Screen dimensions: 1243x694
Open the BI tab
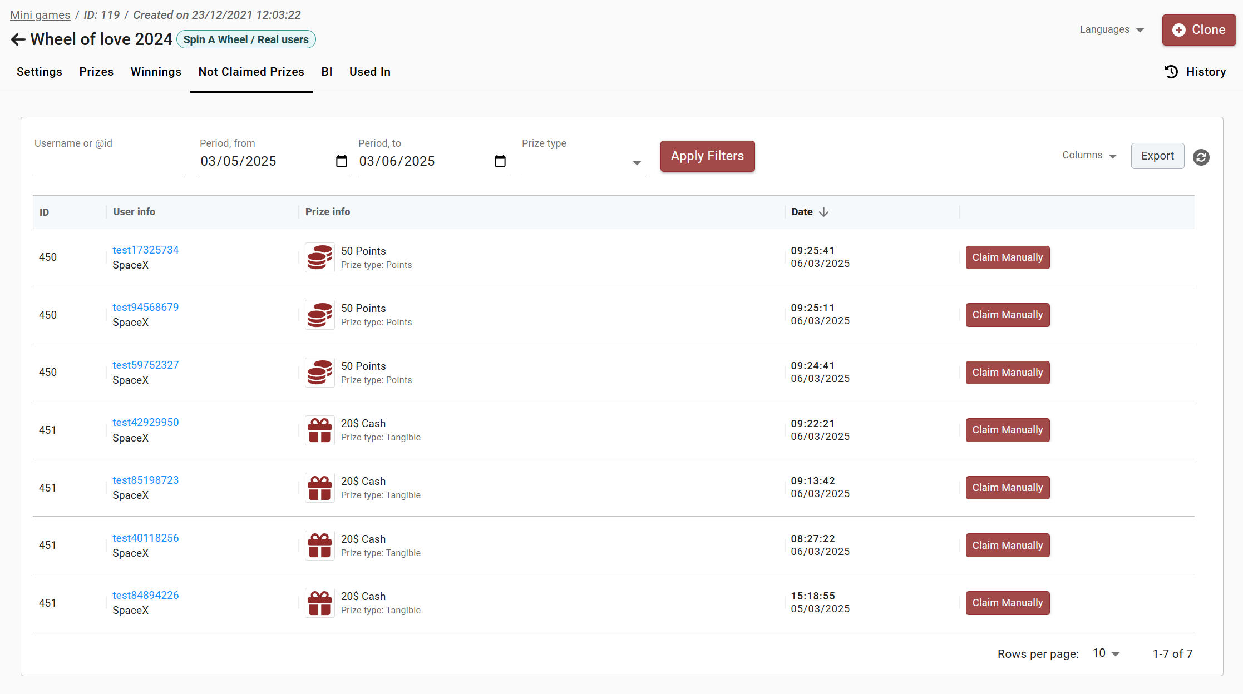click(327, 72)
